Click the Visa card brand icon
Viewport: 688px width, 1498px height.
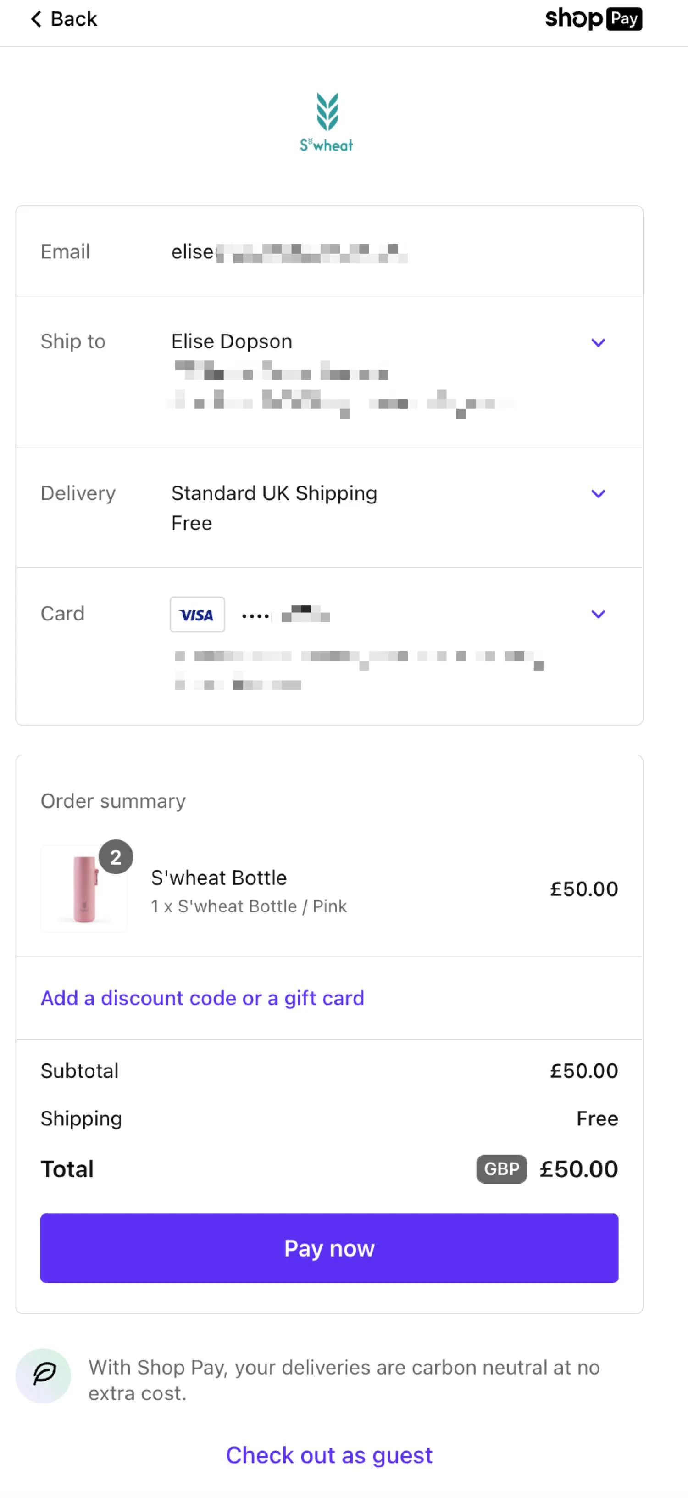click(197, 615)
